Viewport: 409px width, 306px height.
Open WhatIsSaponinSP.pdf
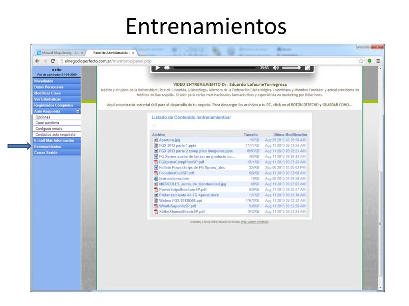(x=178, y=206)
